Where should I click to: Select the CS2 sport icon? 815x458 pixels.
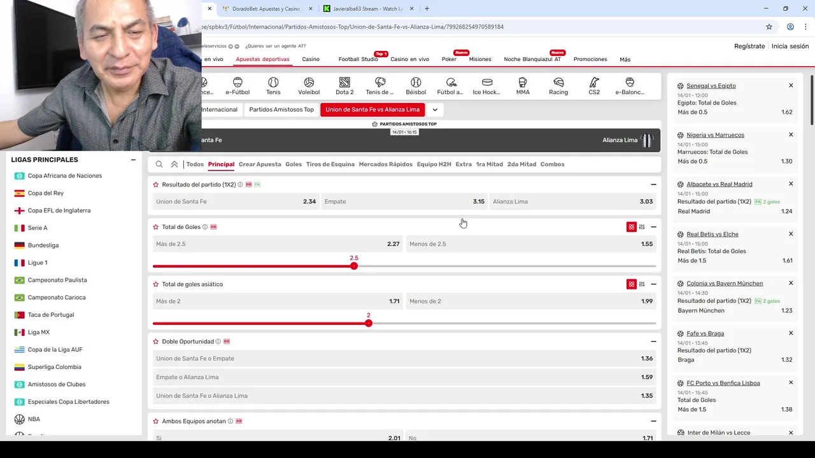594,86
